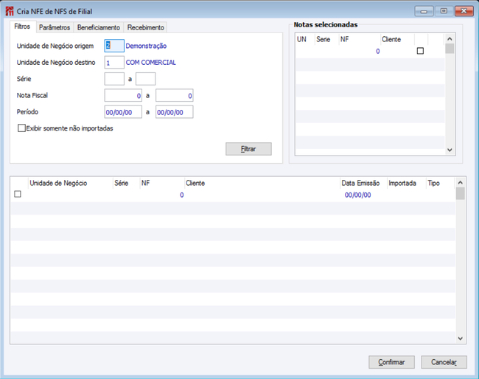Click scroll up arrow in Notas selecionadas list
The image size is (479, 379).
point(450,39)
